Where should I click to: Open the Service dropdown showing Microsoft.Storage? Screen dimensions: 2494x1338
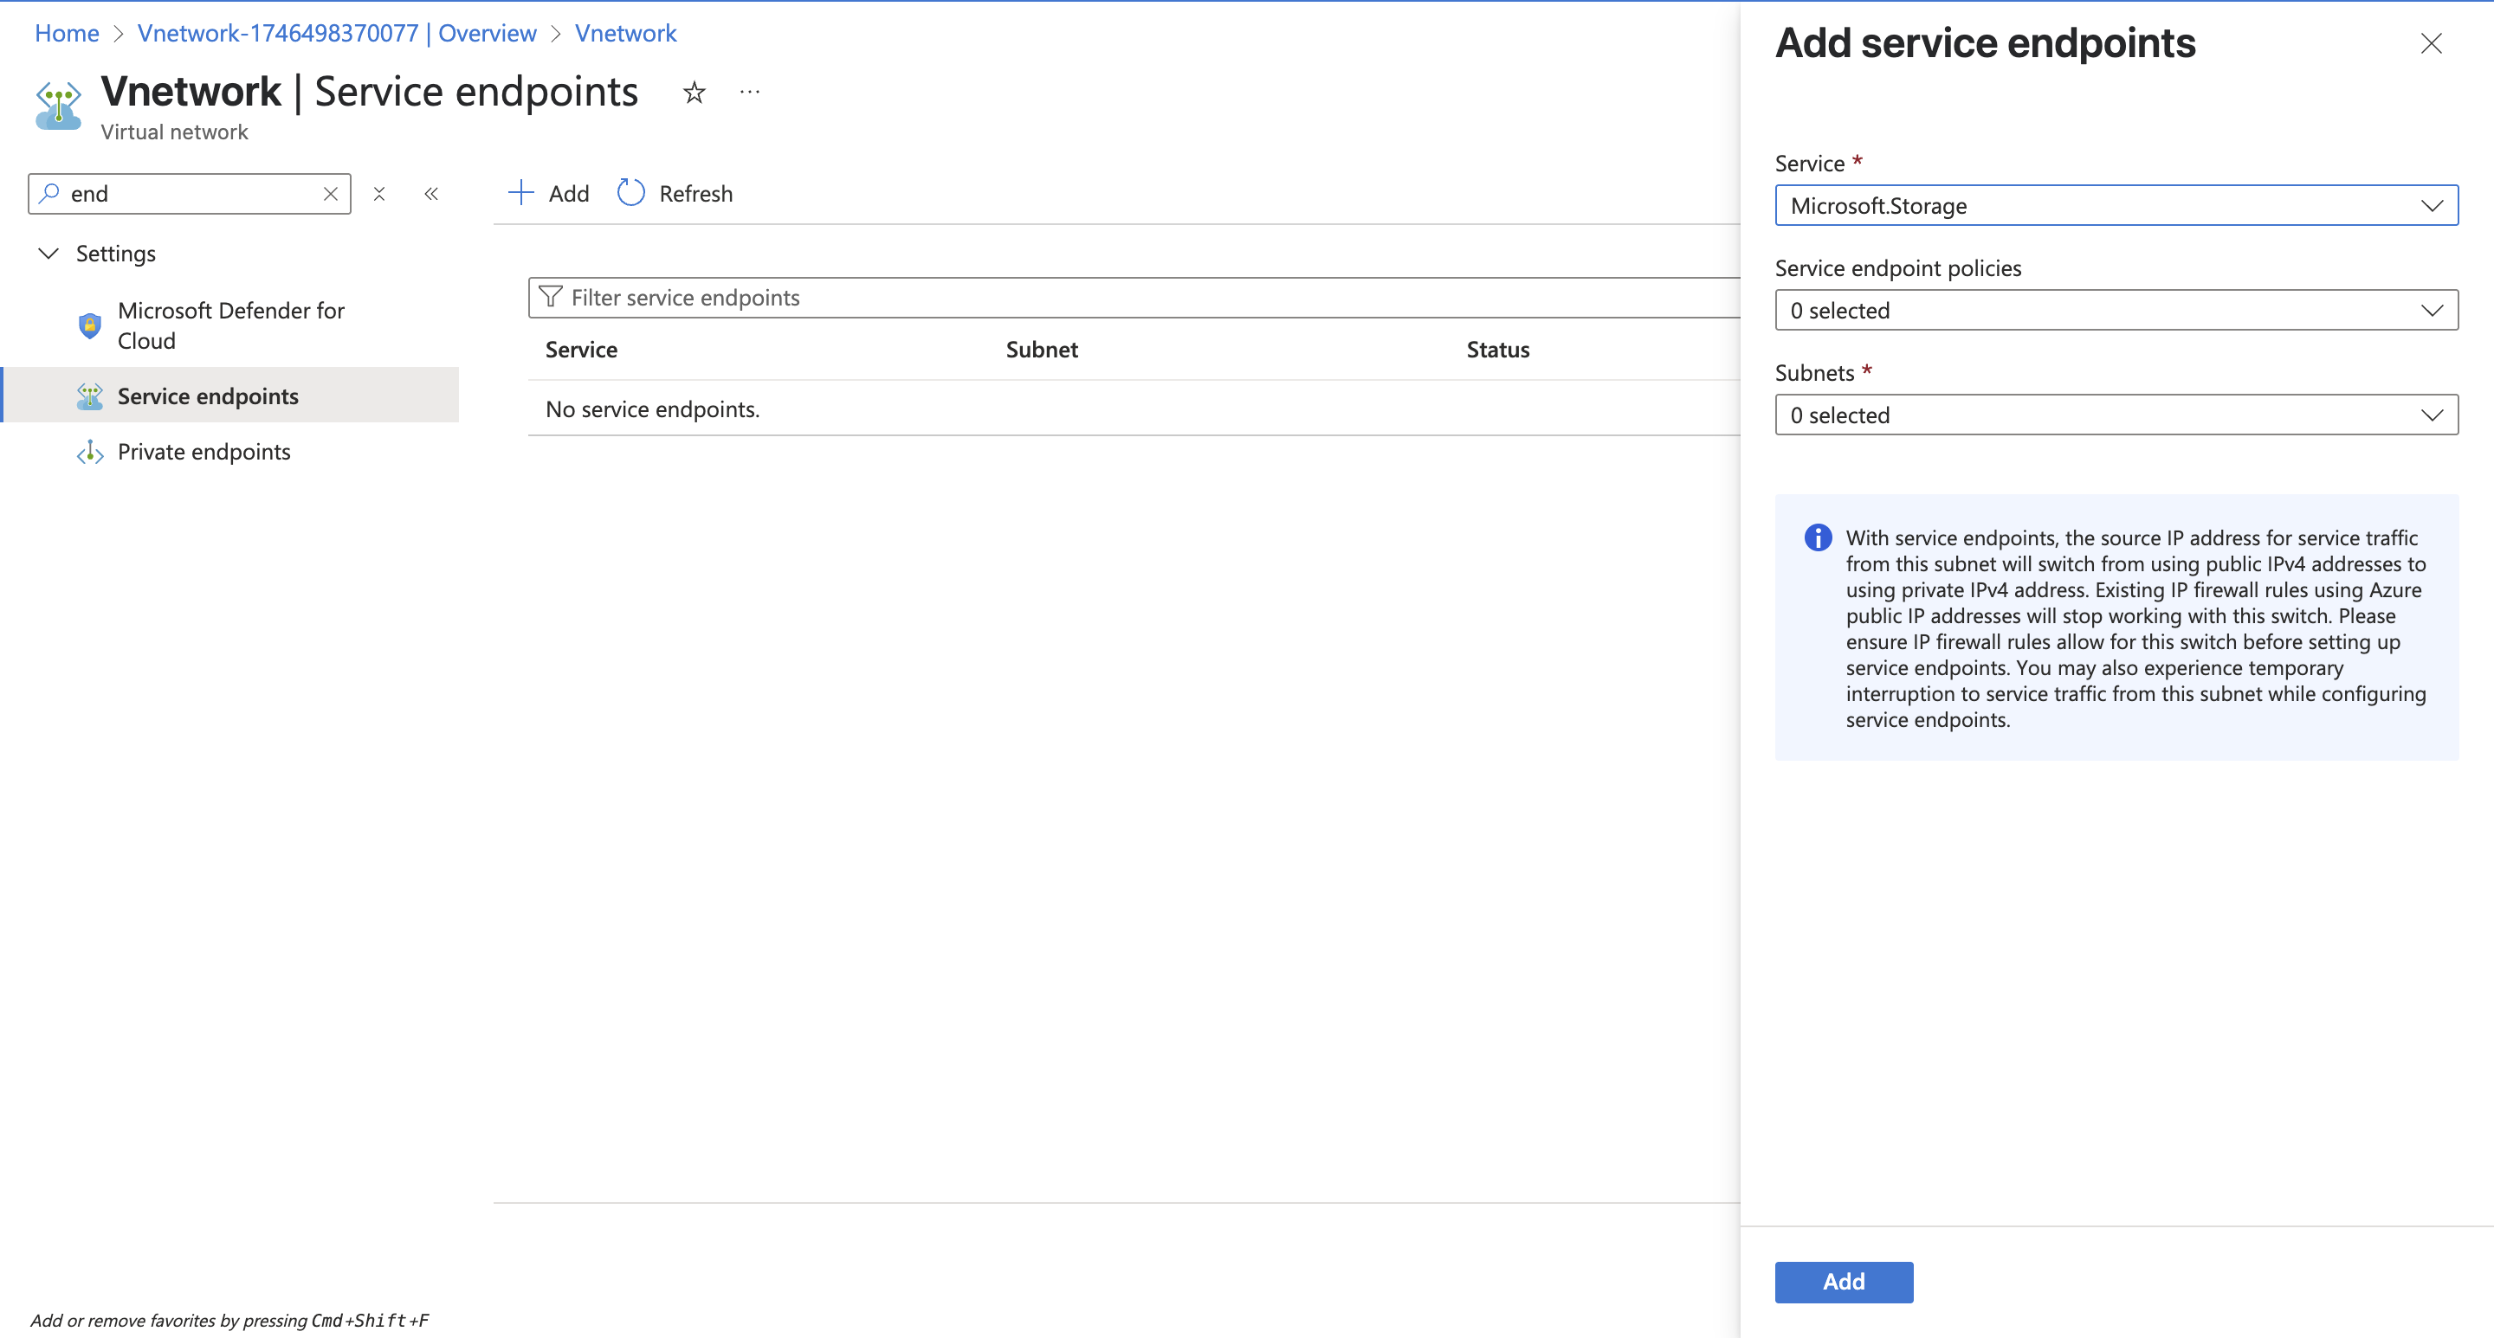coord(2116,205)
